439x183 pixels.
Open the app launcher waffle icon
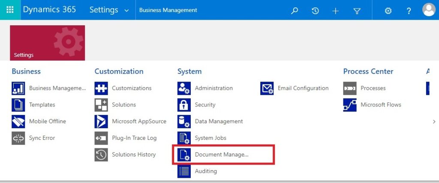point(10,10)
